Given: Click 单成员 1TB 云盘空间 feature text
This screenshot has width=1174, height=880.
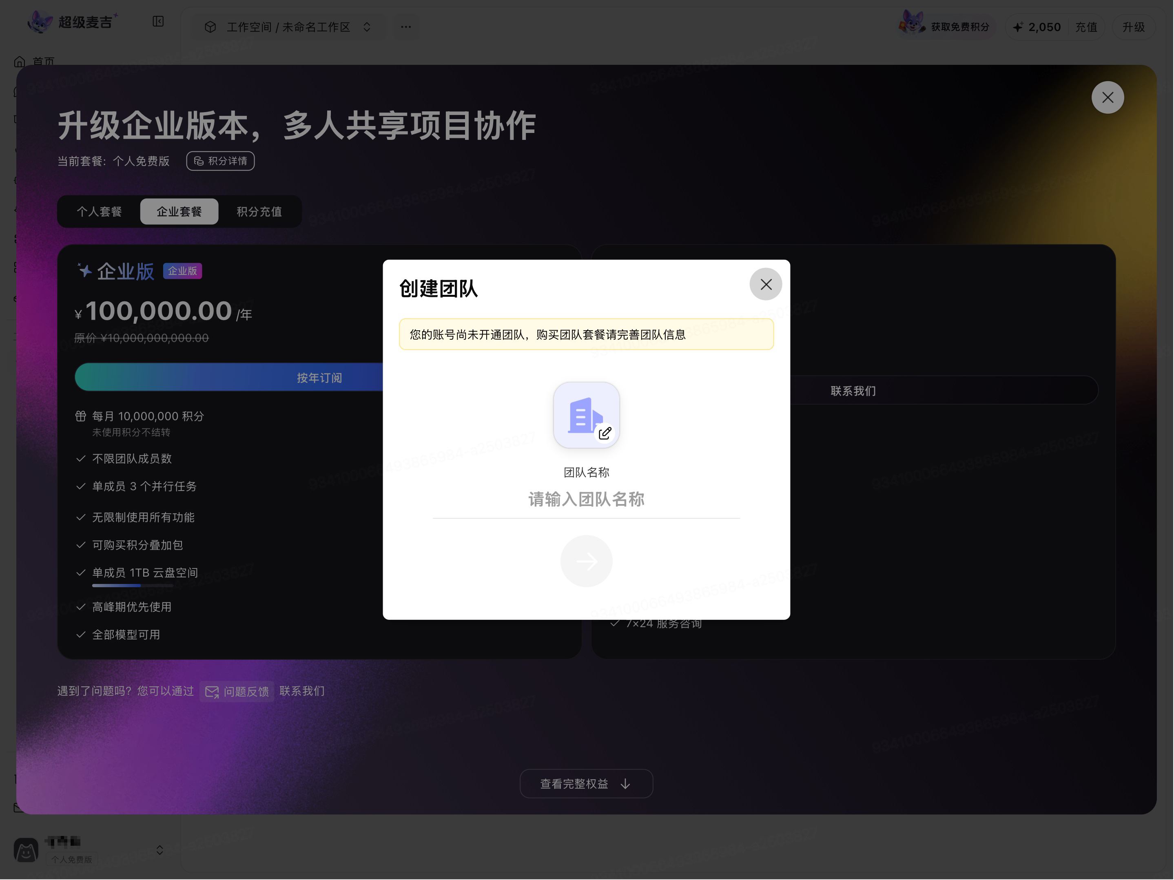Looking at the screenshot, I should [145, 573].
